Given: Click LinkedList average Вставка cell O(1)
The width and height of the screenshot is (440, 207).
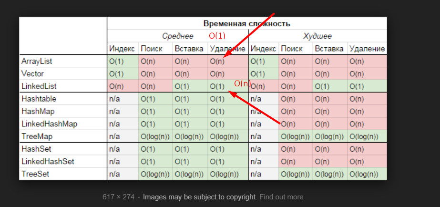Looking at the screenshot, I should (190, 86).
